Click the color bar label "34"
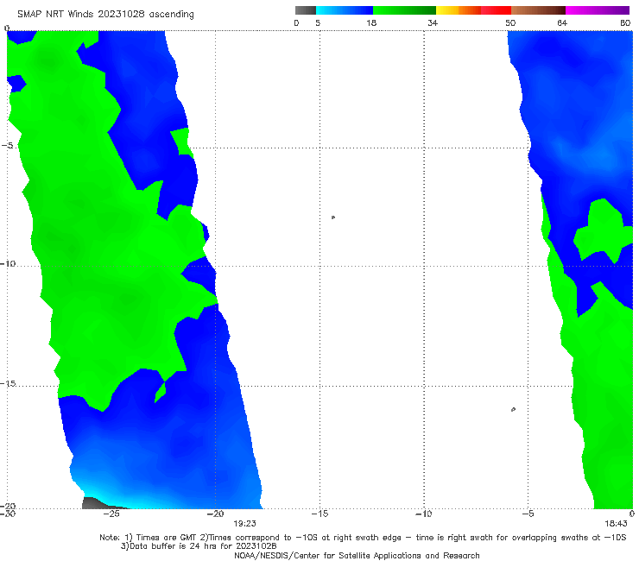This screenshot has height=561, width=639. [433, 22]
